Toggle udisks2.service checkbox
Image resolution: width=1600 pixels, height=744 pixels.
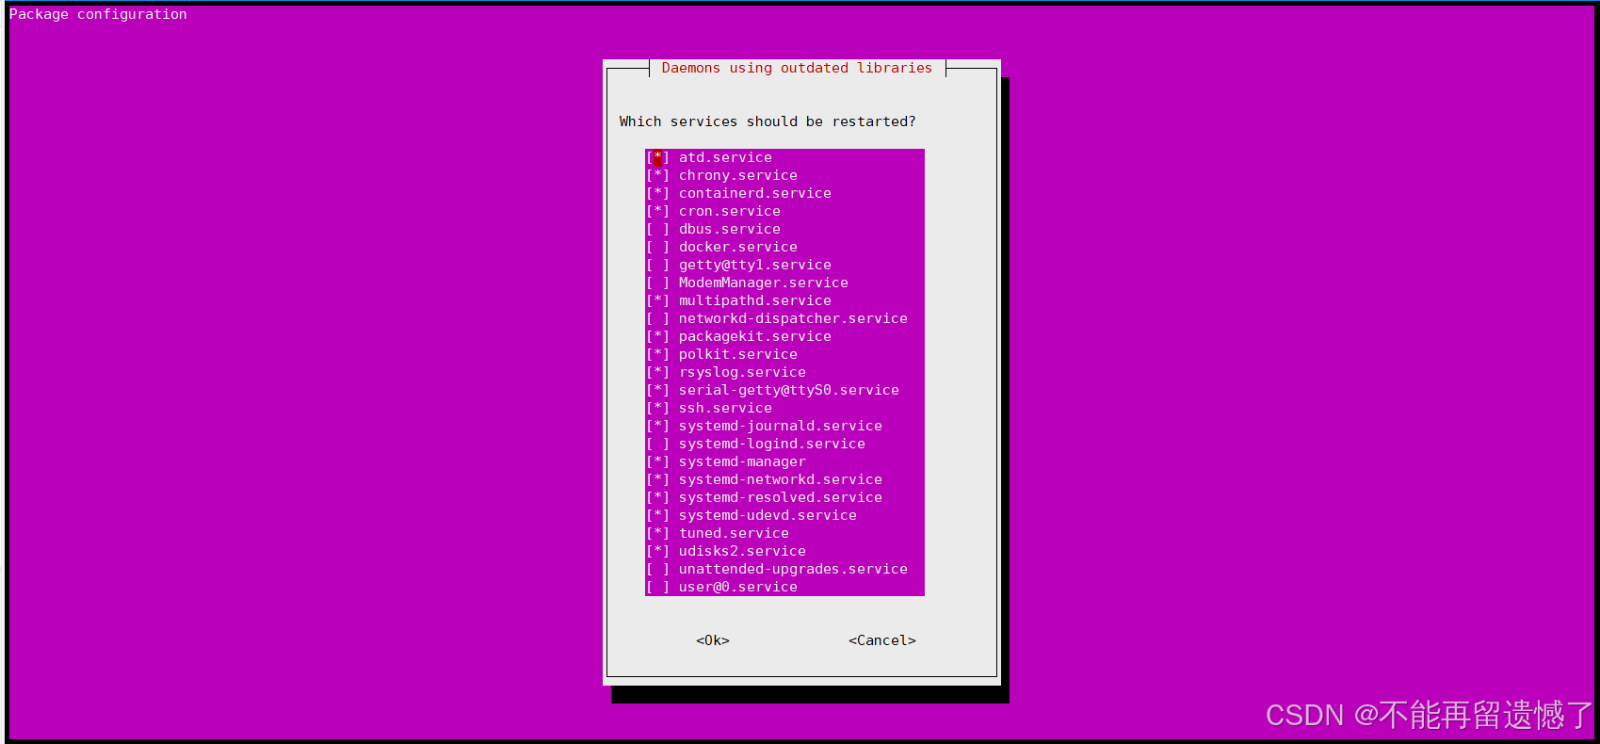click(657, 551)
